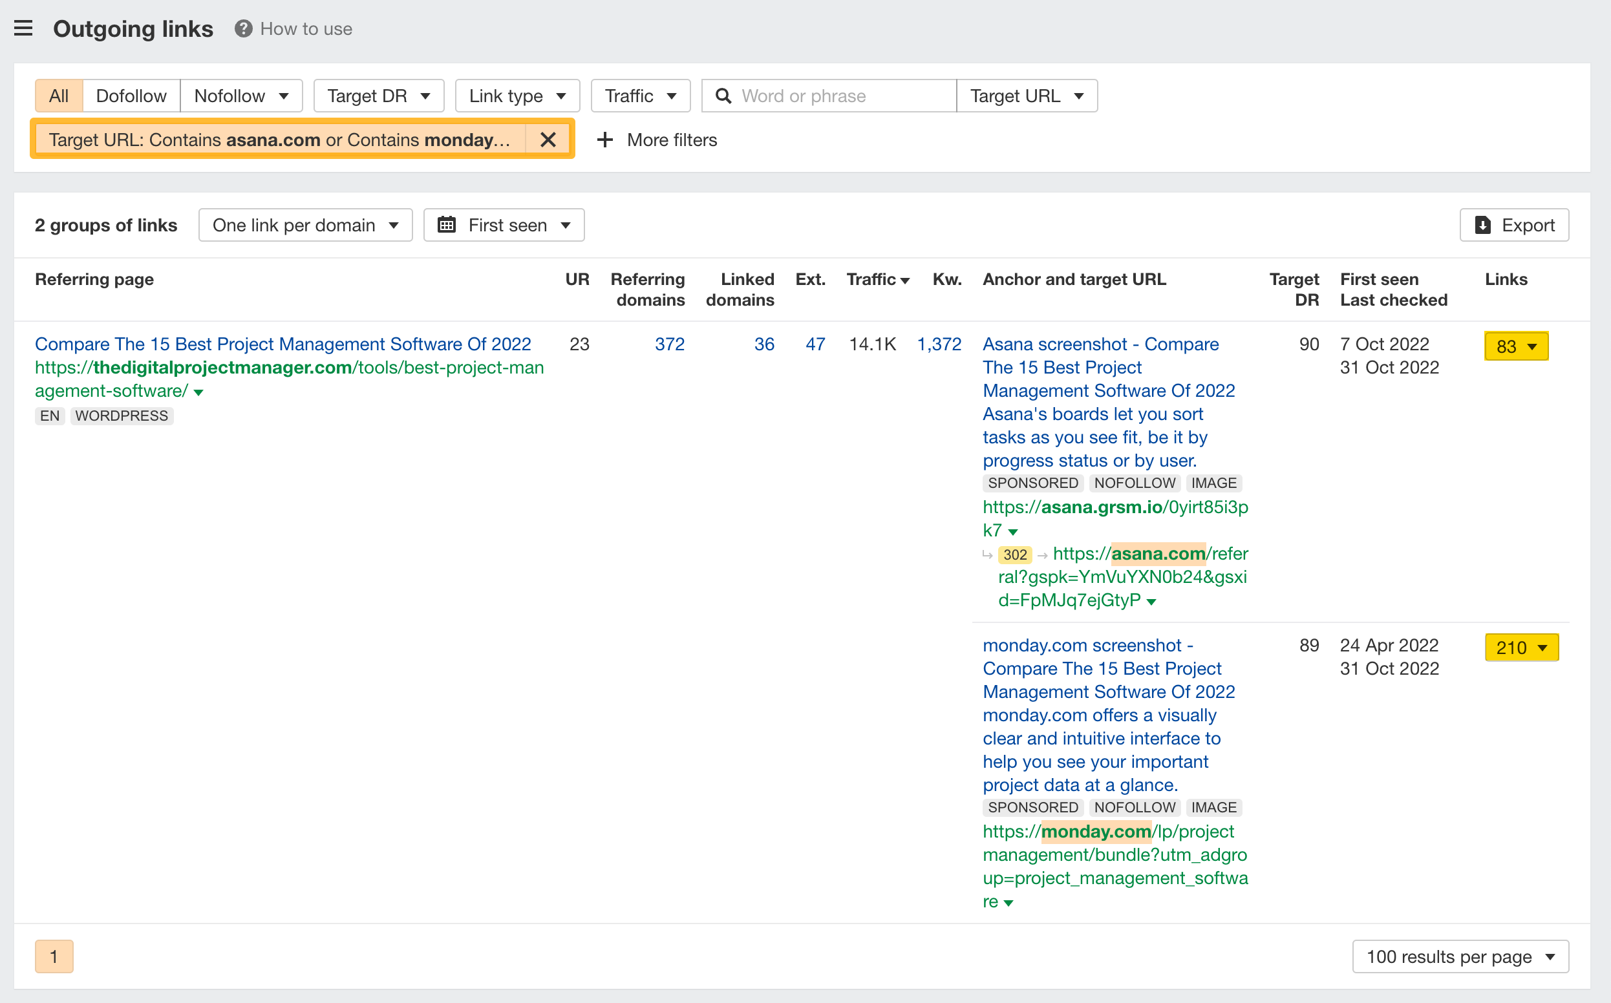The image size is (1611, 1003).
Task: Click the 302 redirect badge
Action: click(x=1014, y=554)
